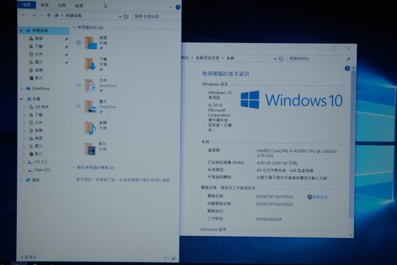This screenshot has width=397, height=265.
Task: Click 系統 in Control Panel breadcrumb
Action: click(x=230, y=58)
